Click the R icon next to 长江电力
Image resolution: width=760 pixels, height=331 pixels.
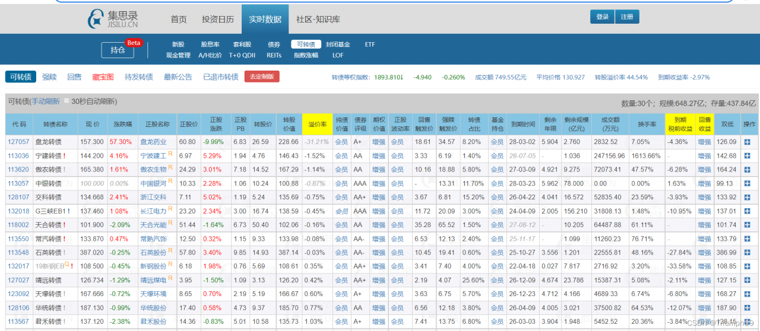170,209
